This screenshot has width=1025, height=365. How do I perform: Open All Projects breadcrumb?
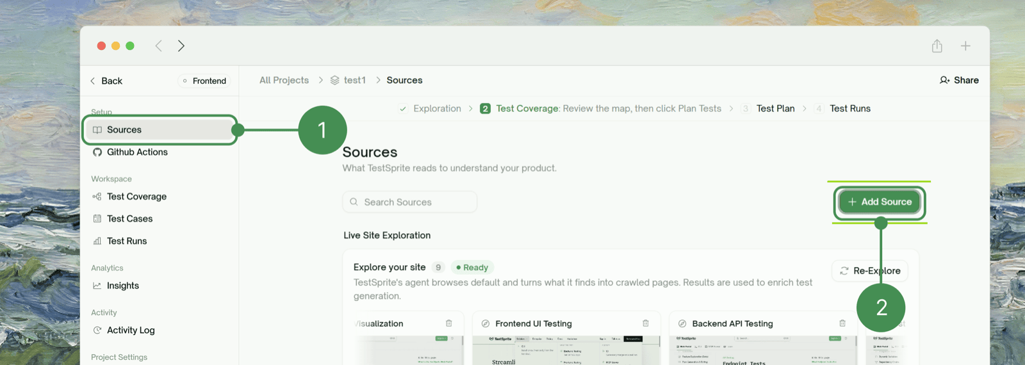(284, 80)
